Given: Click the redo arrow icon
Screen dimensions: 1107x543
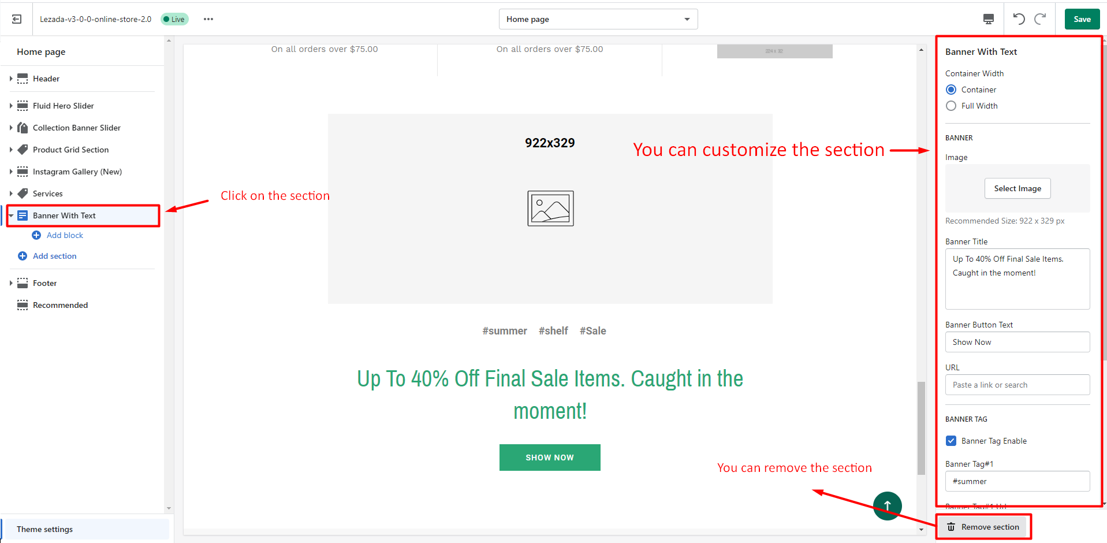Looking at the screenshot, I should [1040, 18].
